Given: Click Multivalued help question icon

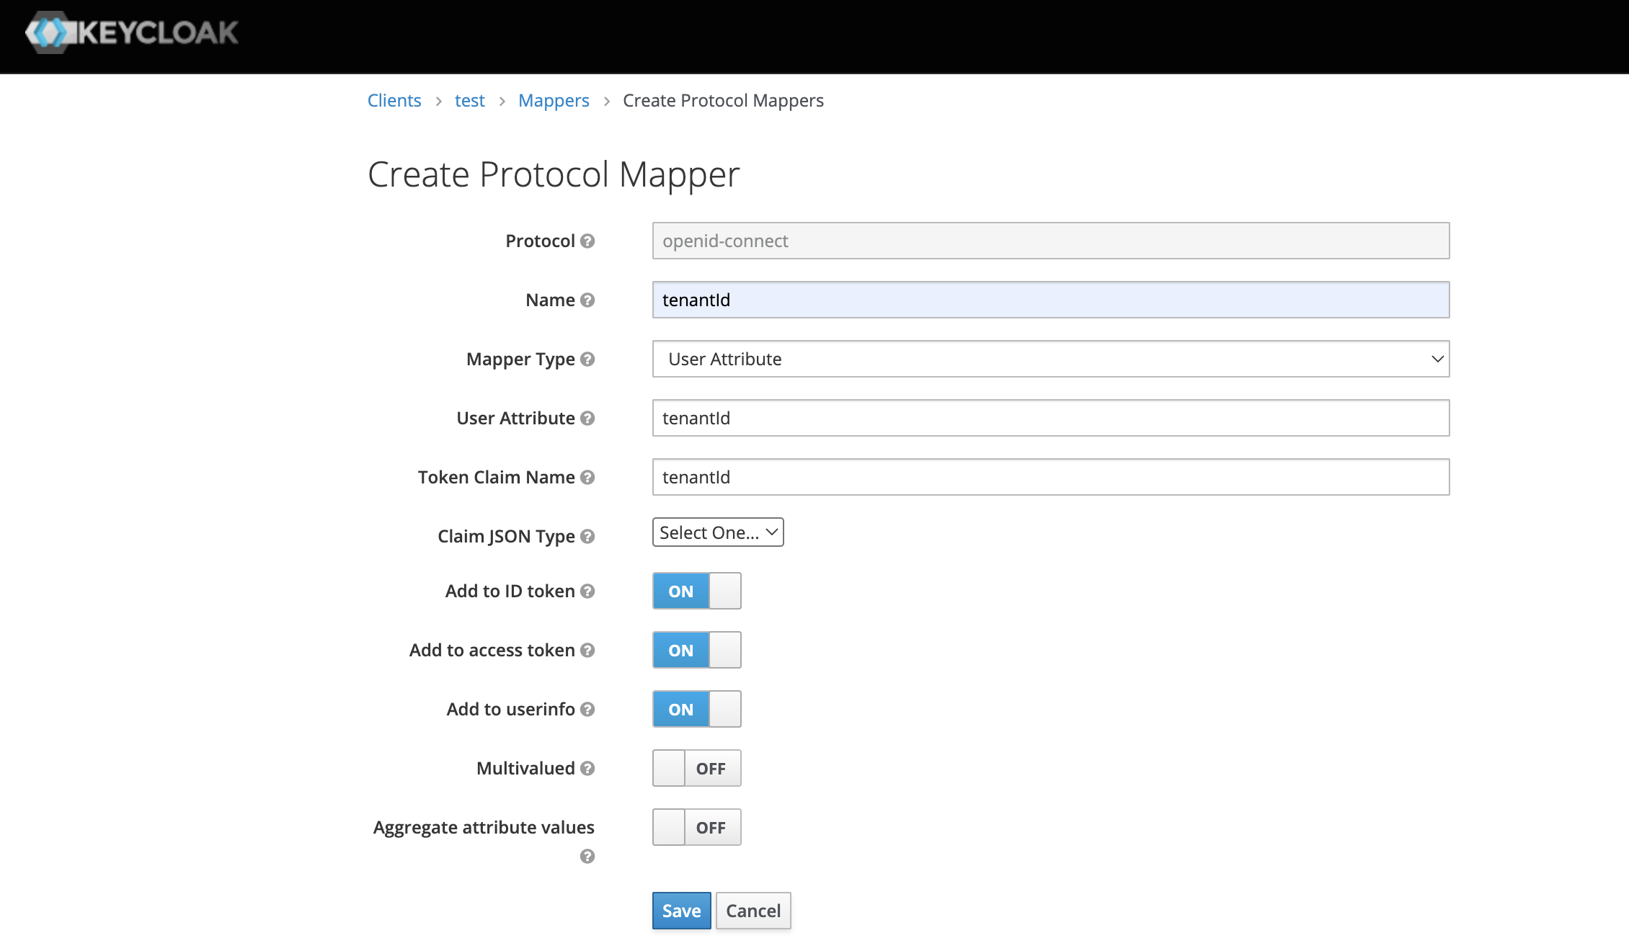Looking at the screenshot, I should point(587,768).
